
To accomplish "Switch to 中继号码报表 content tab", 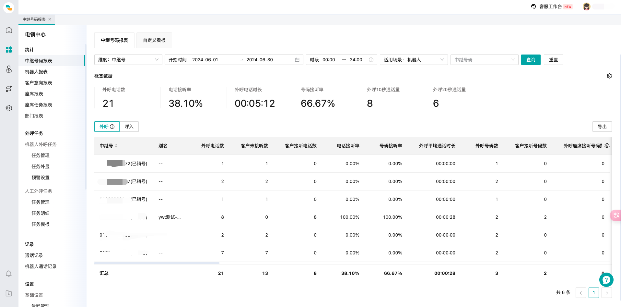I will [x=114, y=40].
